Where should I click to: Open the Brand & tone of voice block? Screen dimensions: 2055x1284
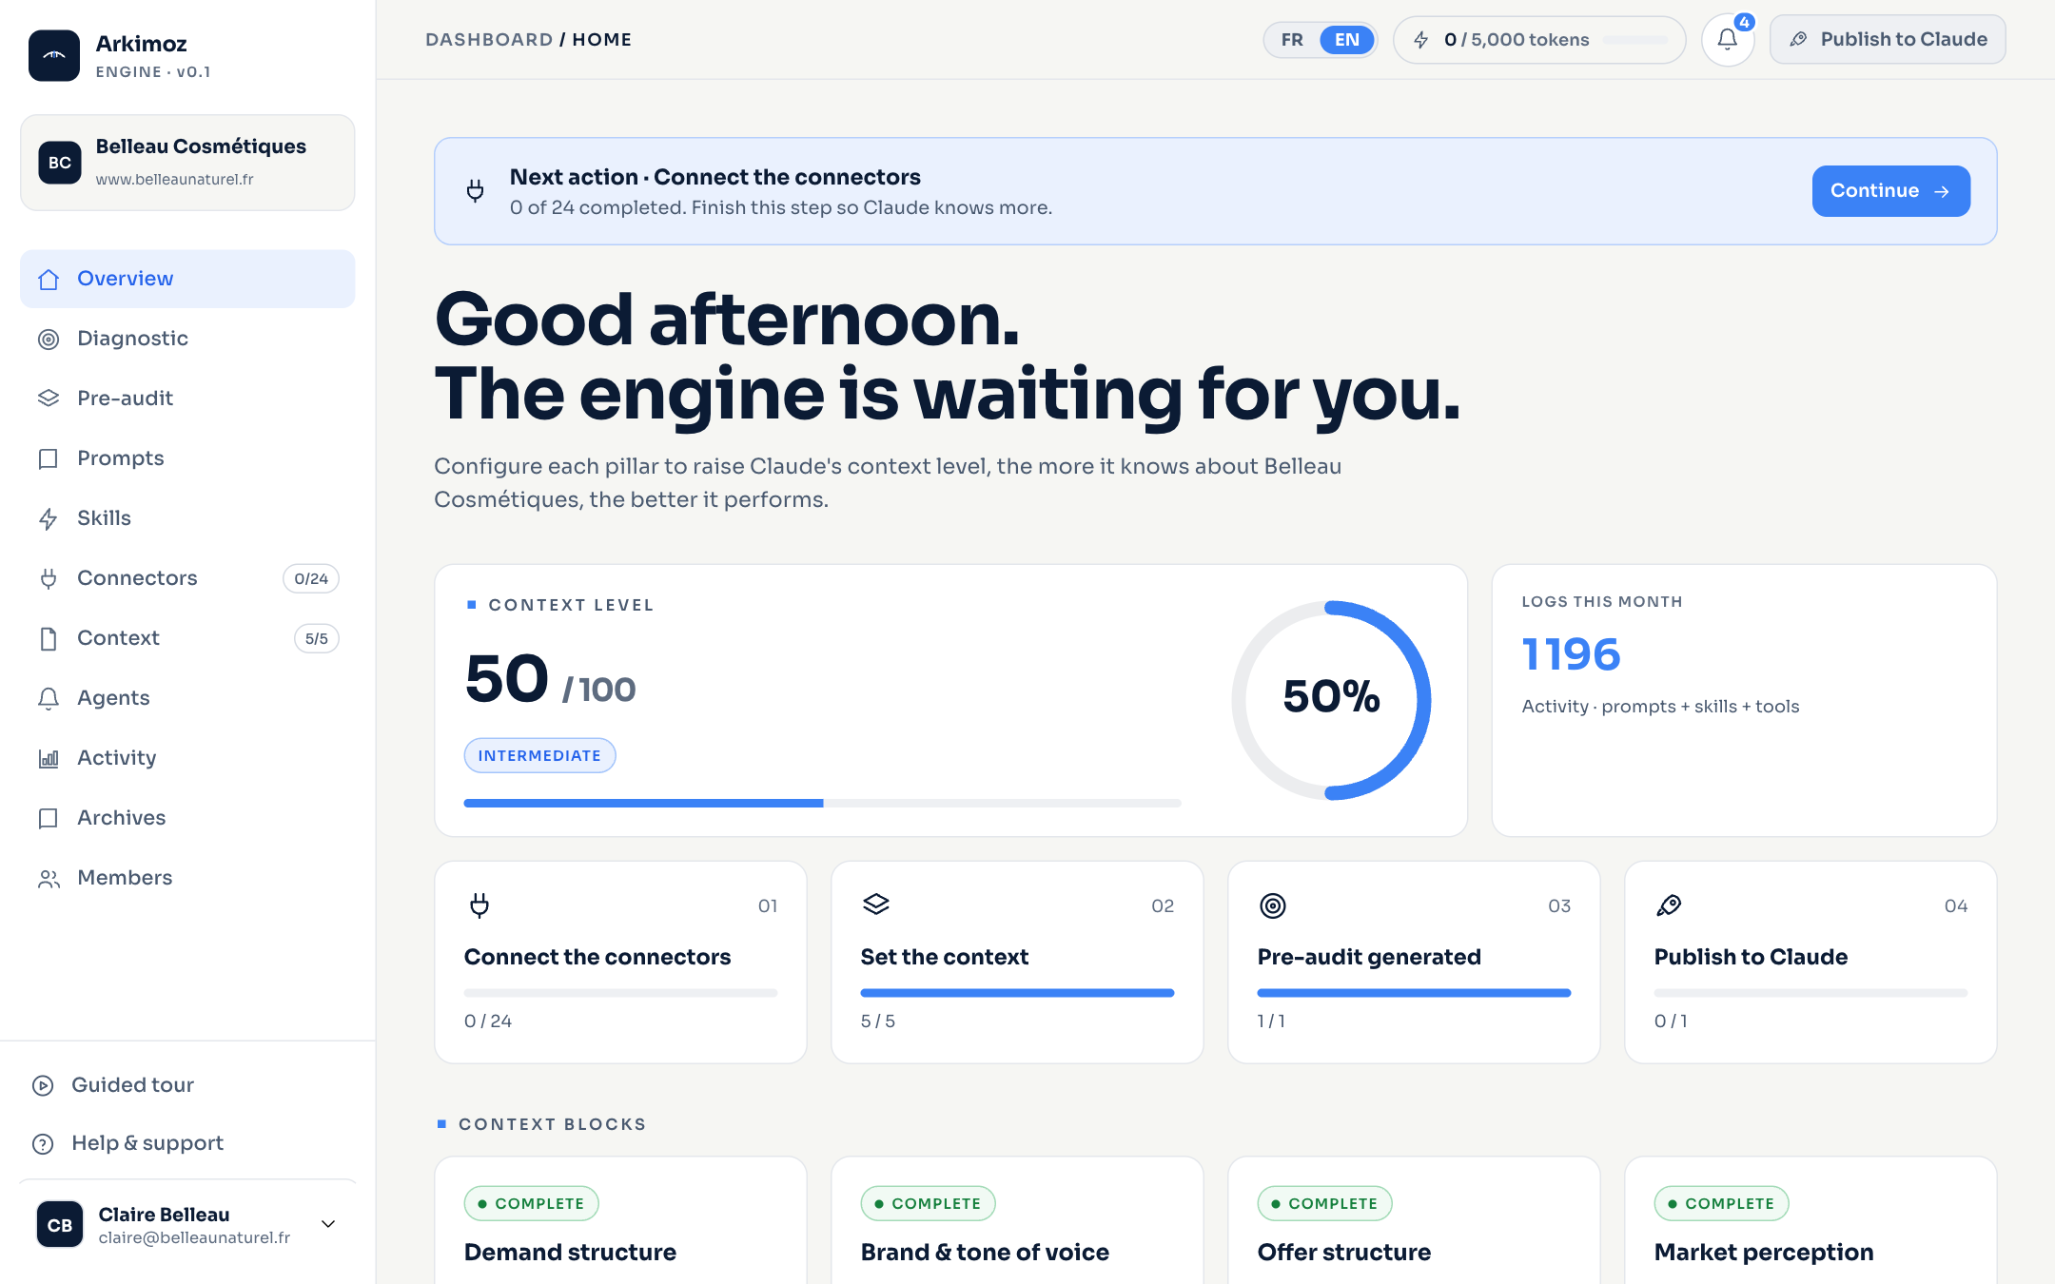pos(1017,1221)
